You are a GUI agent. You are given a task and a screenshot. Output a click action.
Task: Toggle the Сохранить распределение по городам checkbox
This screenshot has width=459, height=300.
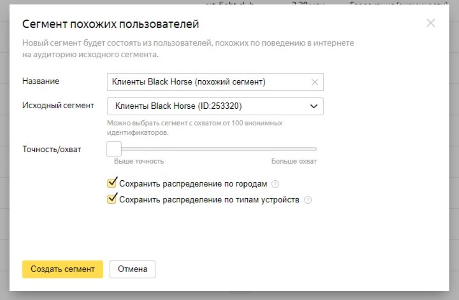[112, 184]
